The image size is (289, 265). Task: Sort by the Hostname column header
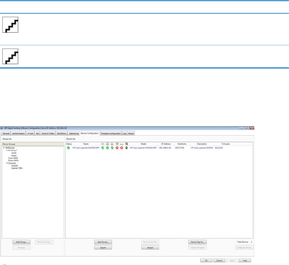[182, 144]
